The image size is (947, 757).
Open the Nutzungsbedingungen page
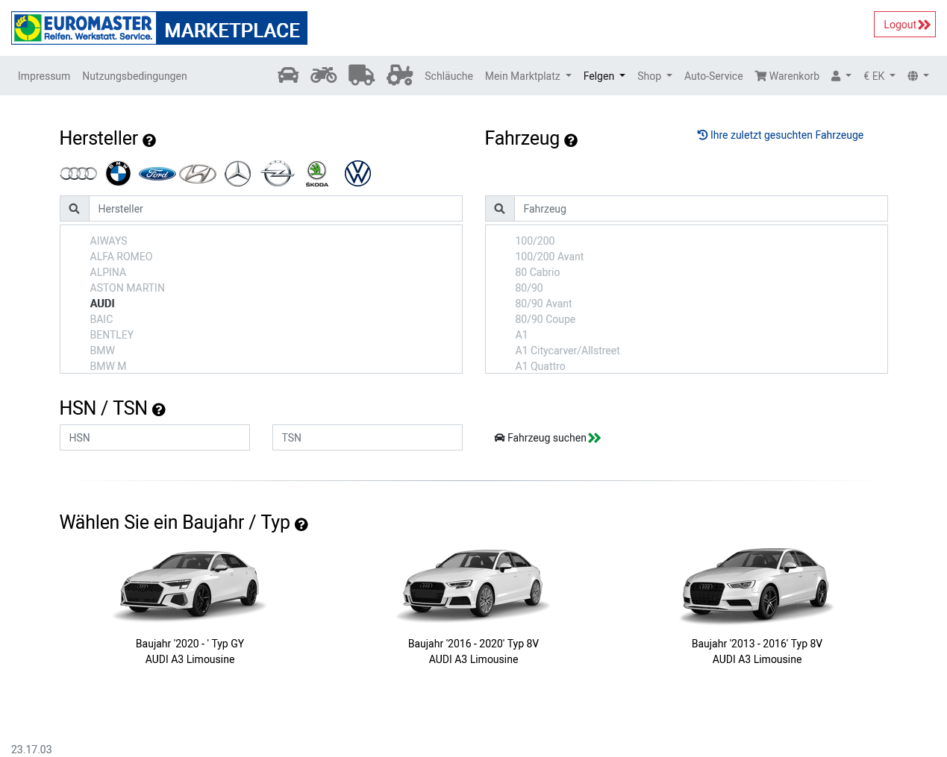134,76
